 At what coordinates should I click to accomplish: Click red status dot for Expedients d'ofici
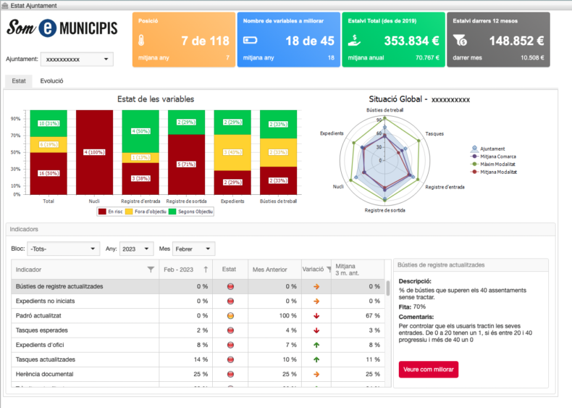[x=230, y=345]
